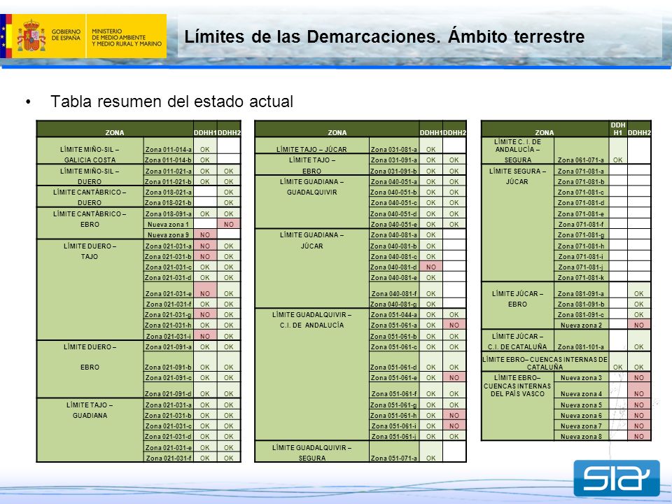Select 'Zona 011-014-a' cell

click(x=169, y=146)
